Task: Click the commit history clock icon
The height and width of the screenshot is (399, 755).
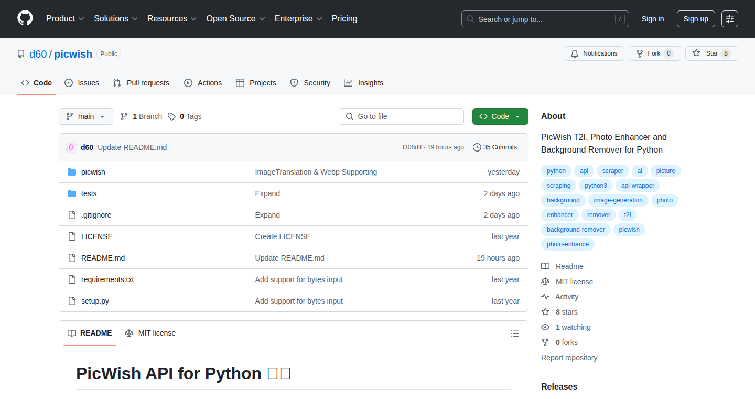Action: [x=477, y=147]
